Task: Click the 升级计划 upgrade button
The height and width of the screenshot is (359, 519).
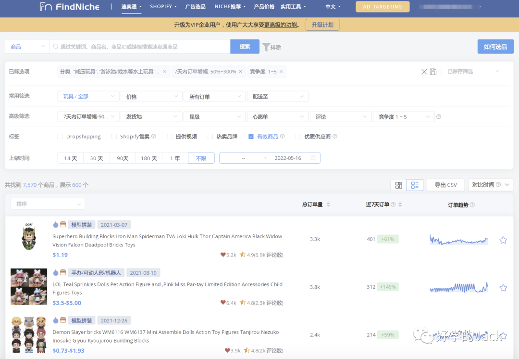Action: (x=322, y=25)
